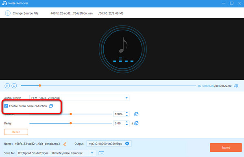This screenshot has width=244, height=157.
Task: Click the Volume slider handle
Action: [x=71, y=114]
